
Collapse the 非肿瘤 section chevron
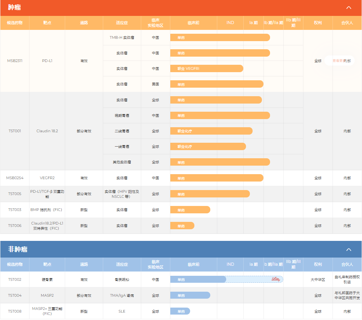coord(348,249)
